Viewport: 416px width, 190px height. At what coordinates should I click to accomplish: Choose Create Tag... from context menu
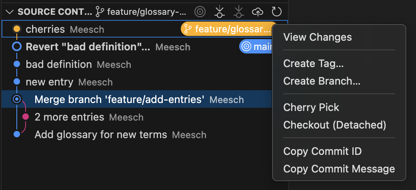click(x=339, y=63)
